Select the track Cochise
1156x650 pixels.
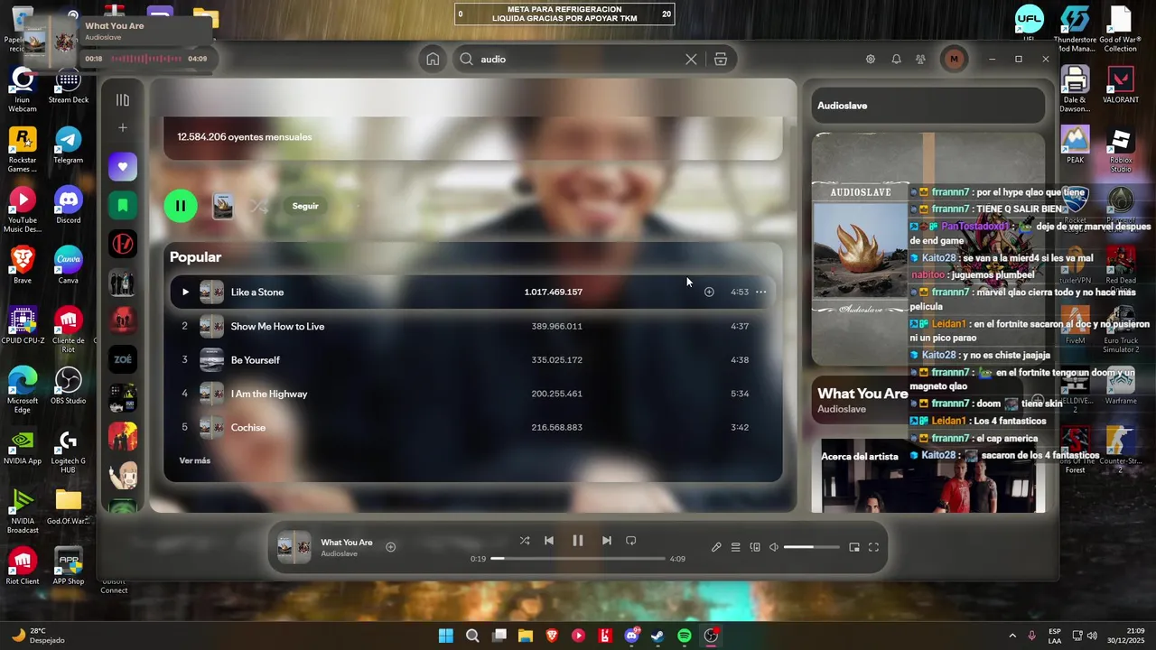[x=472, y=427]
